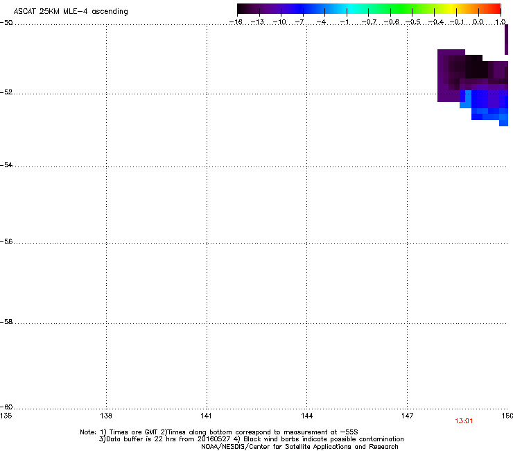Click the -0.4 label on the color scale
This screenshot has height=451, width=513.
(x=436, y=22)
